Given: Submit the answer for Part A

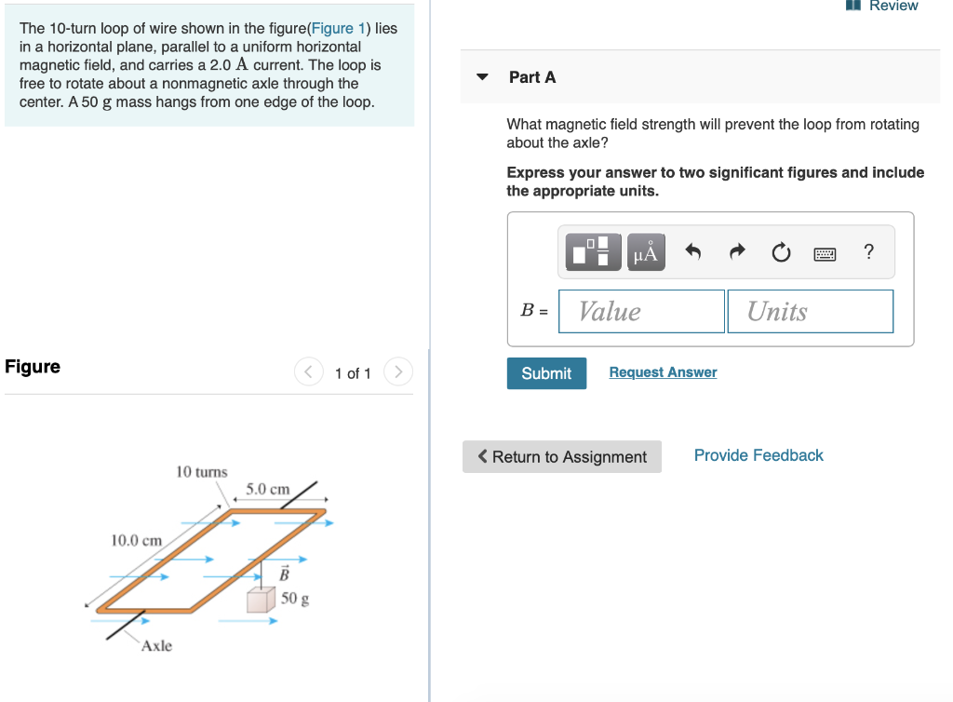Looking at the screenshot, I should pyautogui.click(x=546, y=372).
